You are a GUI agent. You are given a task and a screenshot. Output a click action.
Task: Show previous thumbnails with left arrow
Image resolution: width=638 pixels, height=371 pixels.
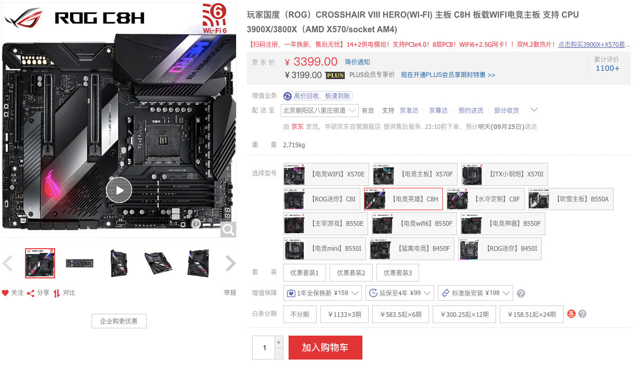point(7,263)
